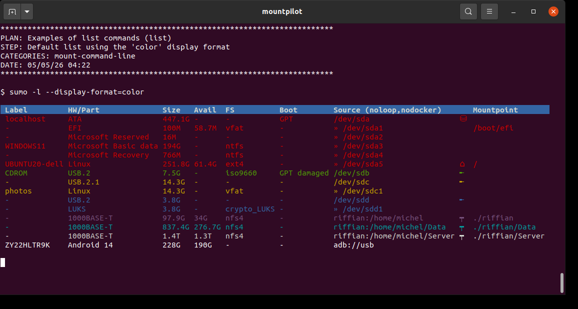The image size is (578, 309).
Task: Click the home icon next to /dev/sda5
Action: coord(462,164)
